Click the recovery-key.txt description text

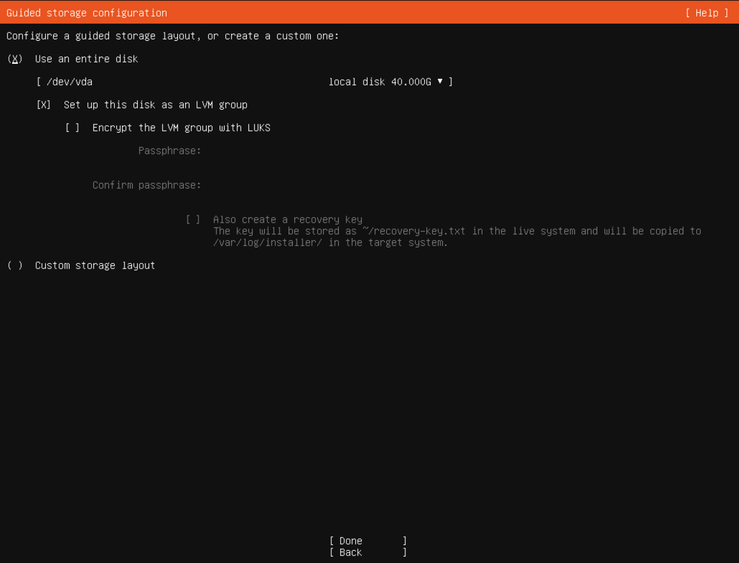(x=457, y=237)
